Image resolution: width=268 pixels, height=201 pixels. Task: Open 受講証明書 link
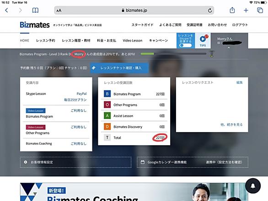(194, 25)
